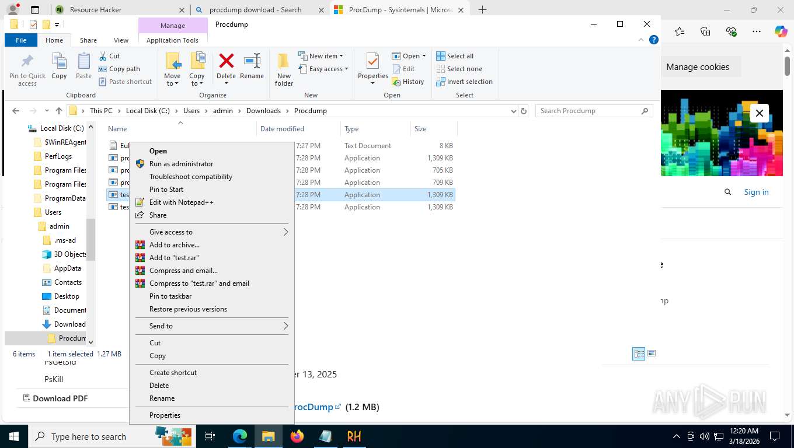This screenshot has width=794, height=448.
Task: Expand the Send to submenu
Action: pyautogui.click(x=211, y=326)
